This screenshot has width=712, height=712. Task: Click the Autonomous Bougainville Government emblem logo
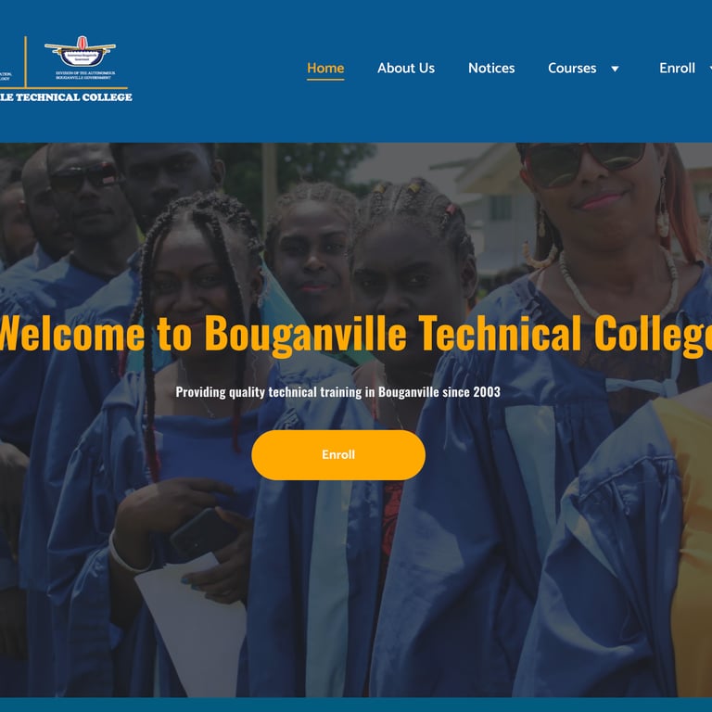(81, 50)
